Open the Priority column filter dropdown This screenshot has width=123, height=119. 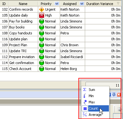click(x=57, y=4)
